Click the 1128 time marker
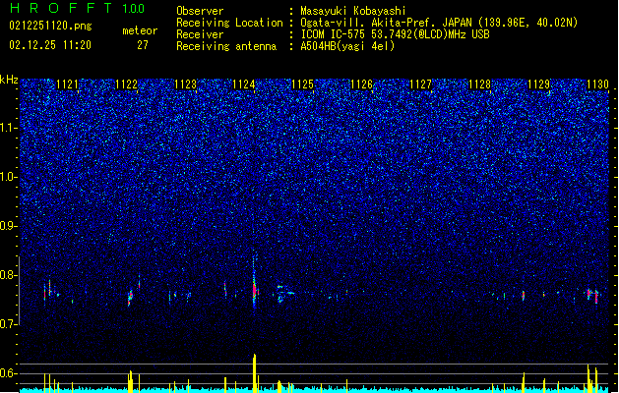The width and height of the screenshot is (619, 393). tap(479, 84)
